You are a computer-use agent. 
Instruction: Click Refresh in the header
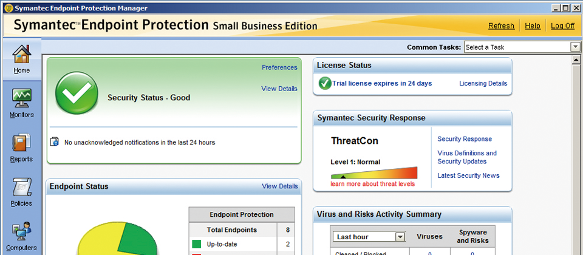tap(501, 25)
